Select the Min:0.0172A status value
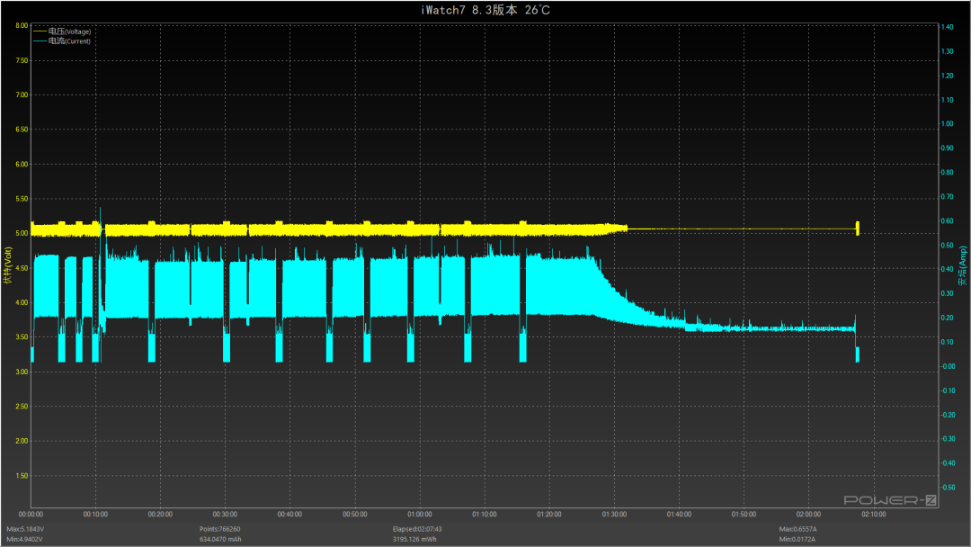This screenshot has height=547, width=971. (x=797, y=539)
